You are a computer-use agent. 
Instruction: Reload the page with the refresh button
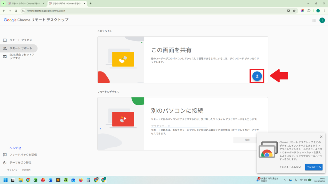pyautogui.click(x=16, y=11)
